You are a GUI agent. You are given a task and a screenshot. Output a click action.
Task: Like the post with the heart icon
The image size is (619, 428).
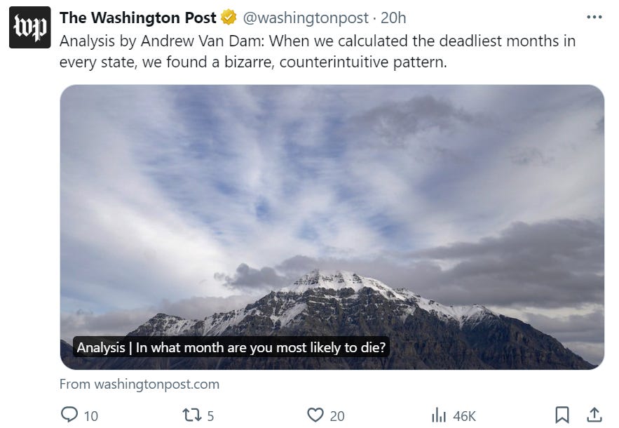[x=315, y=415]
